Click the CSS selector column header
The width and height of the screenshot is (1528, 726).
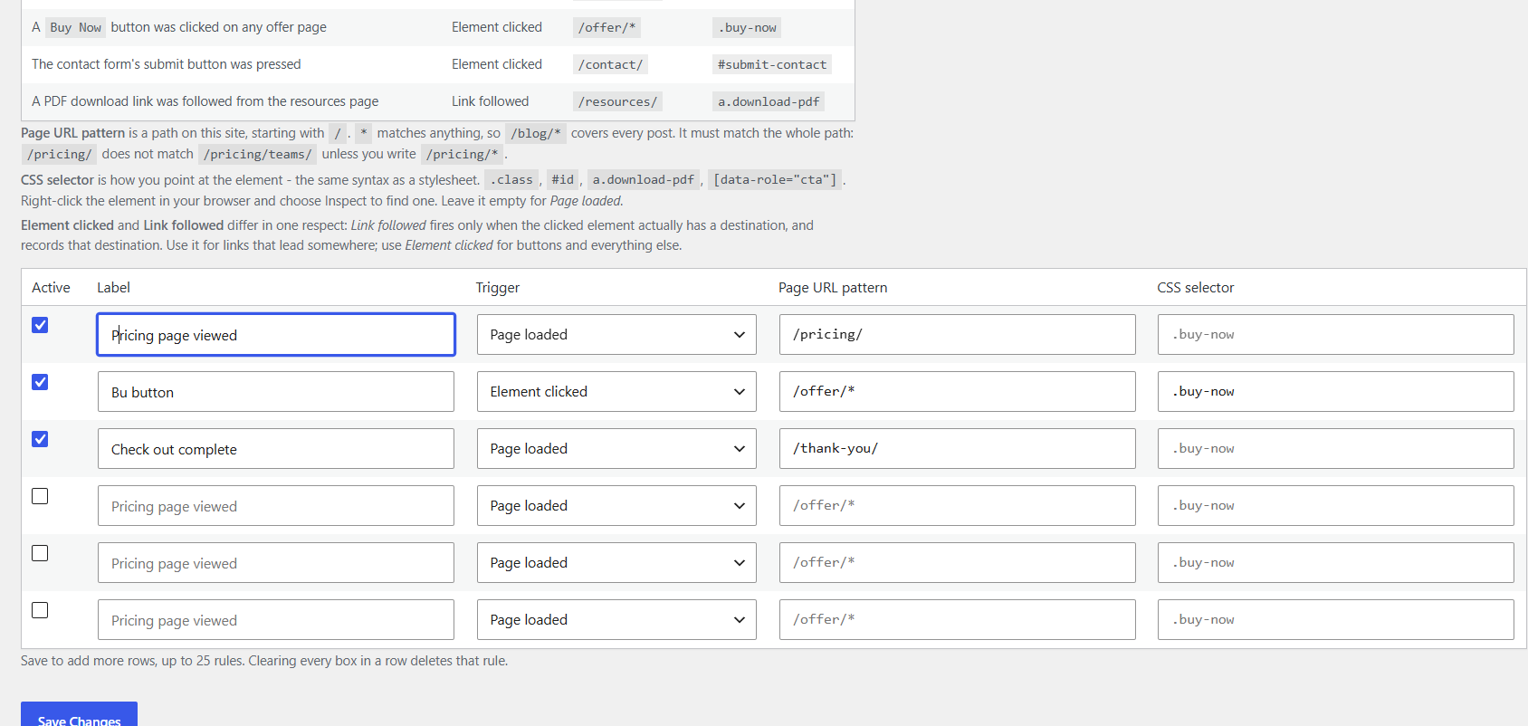pos(1195,288)
